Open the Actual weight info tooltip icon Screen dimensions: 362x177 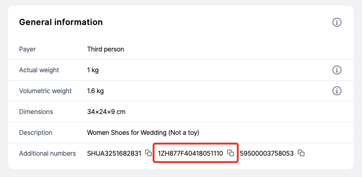pos(337,70)
